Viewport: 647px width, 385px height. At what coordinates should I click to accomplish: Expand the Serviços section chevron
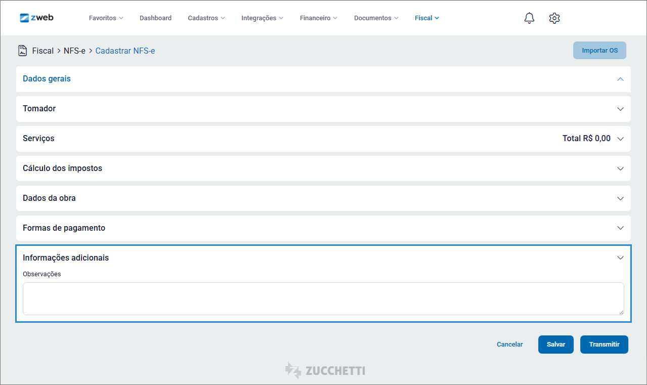point(620,139)
